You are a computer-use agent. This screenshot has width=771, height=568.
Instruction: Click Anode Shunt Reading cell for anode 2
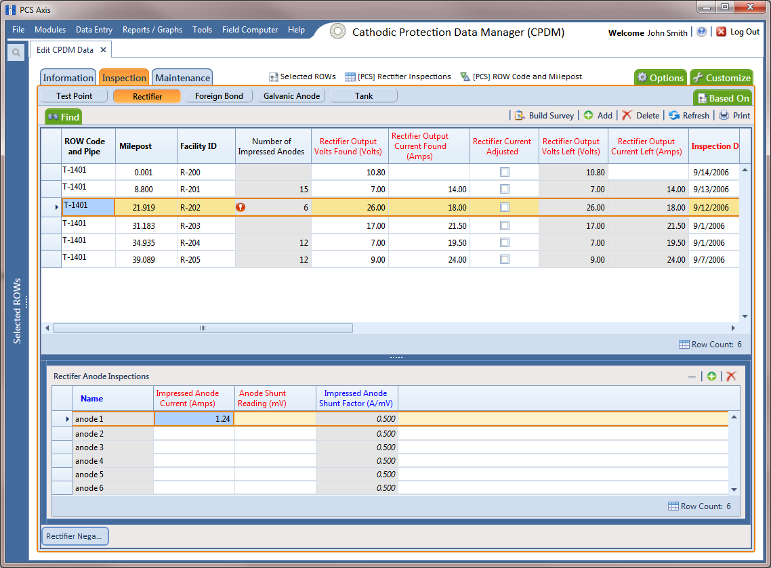pos(275,434)
